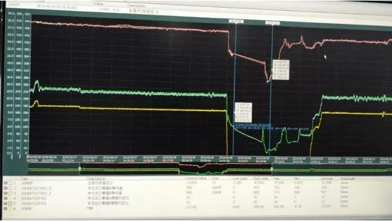Click the Tag column header
The height and width of the screenshot is (221, 392).
point(25,179)
